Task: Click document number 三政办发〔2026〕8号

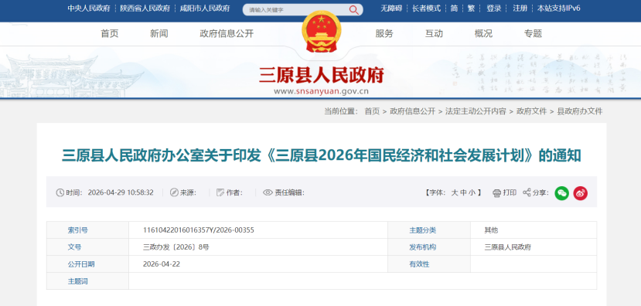Action: point(176,247)
